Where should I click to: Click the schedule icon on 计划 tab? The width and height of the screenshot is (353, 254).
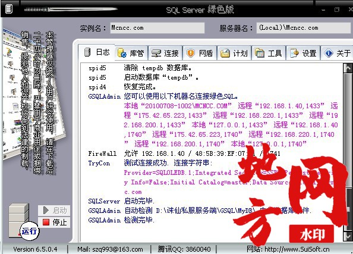click(x=225, y=53)
